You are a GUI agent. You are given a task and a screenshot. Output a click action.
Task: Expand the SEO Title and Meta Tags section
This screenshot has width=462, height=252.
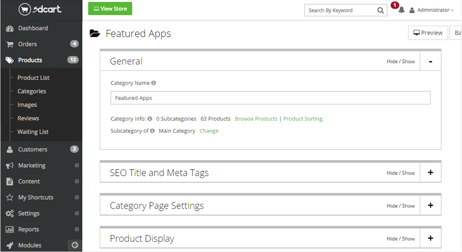pyautogui.click(x=430, y=173)
